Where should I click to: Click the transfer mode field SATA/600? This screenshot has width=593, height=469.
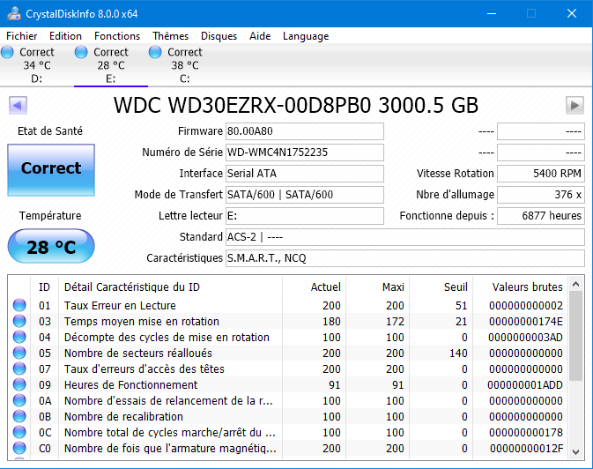point(305,195)
